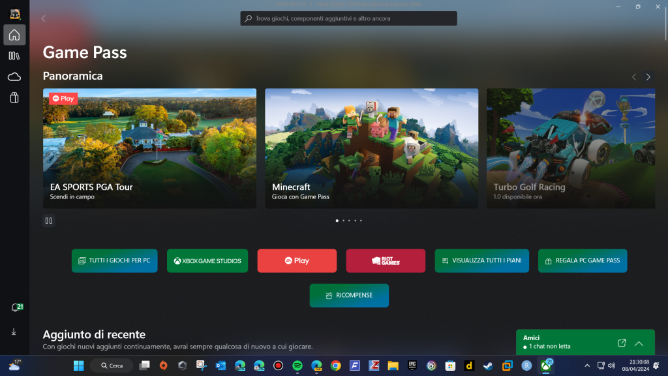This screenshot has height=376, width=668.
Task: Open Epic Games launcher from taskbar
Action: click(412, 366)
